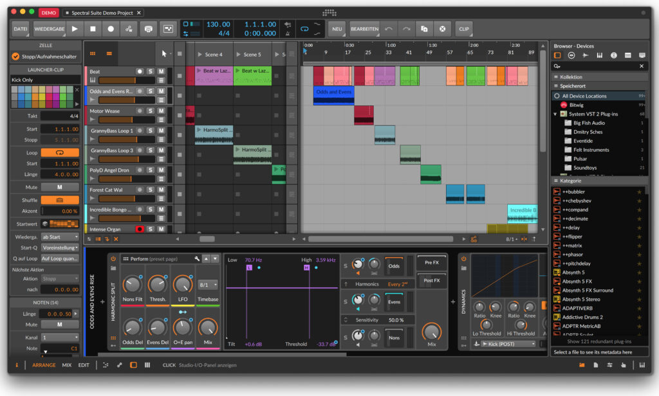Screen dimensions: 659x396
Task: Click the redo arrow icon
Action: [407, 29]
